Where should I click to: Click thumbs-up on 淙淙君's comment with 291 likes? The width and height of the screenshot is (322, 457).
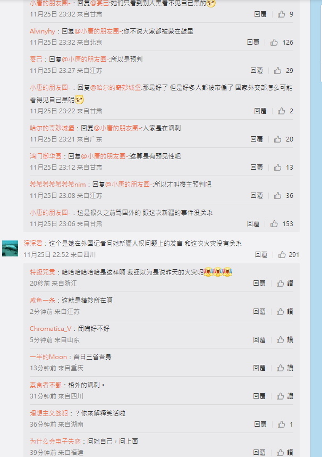point(282,255)
